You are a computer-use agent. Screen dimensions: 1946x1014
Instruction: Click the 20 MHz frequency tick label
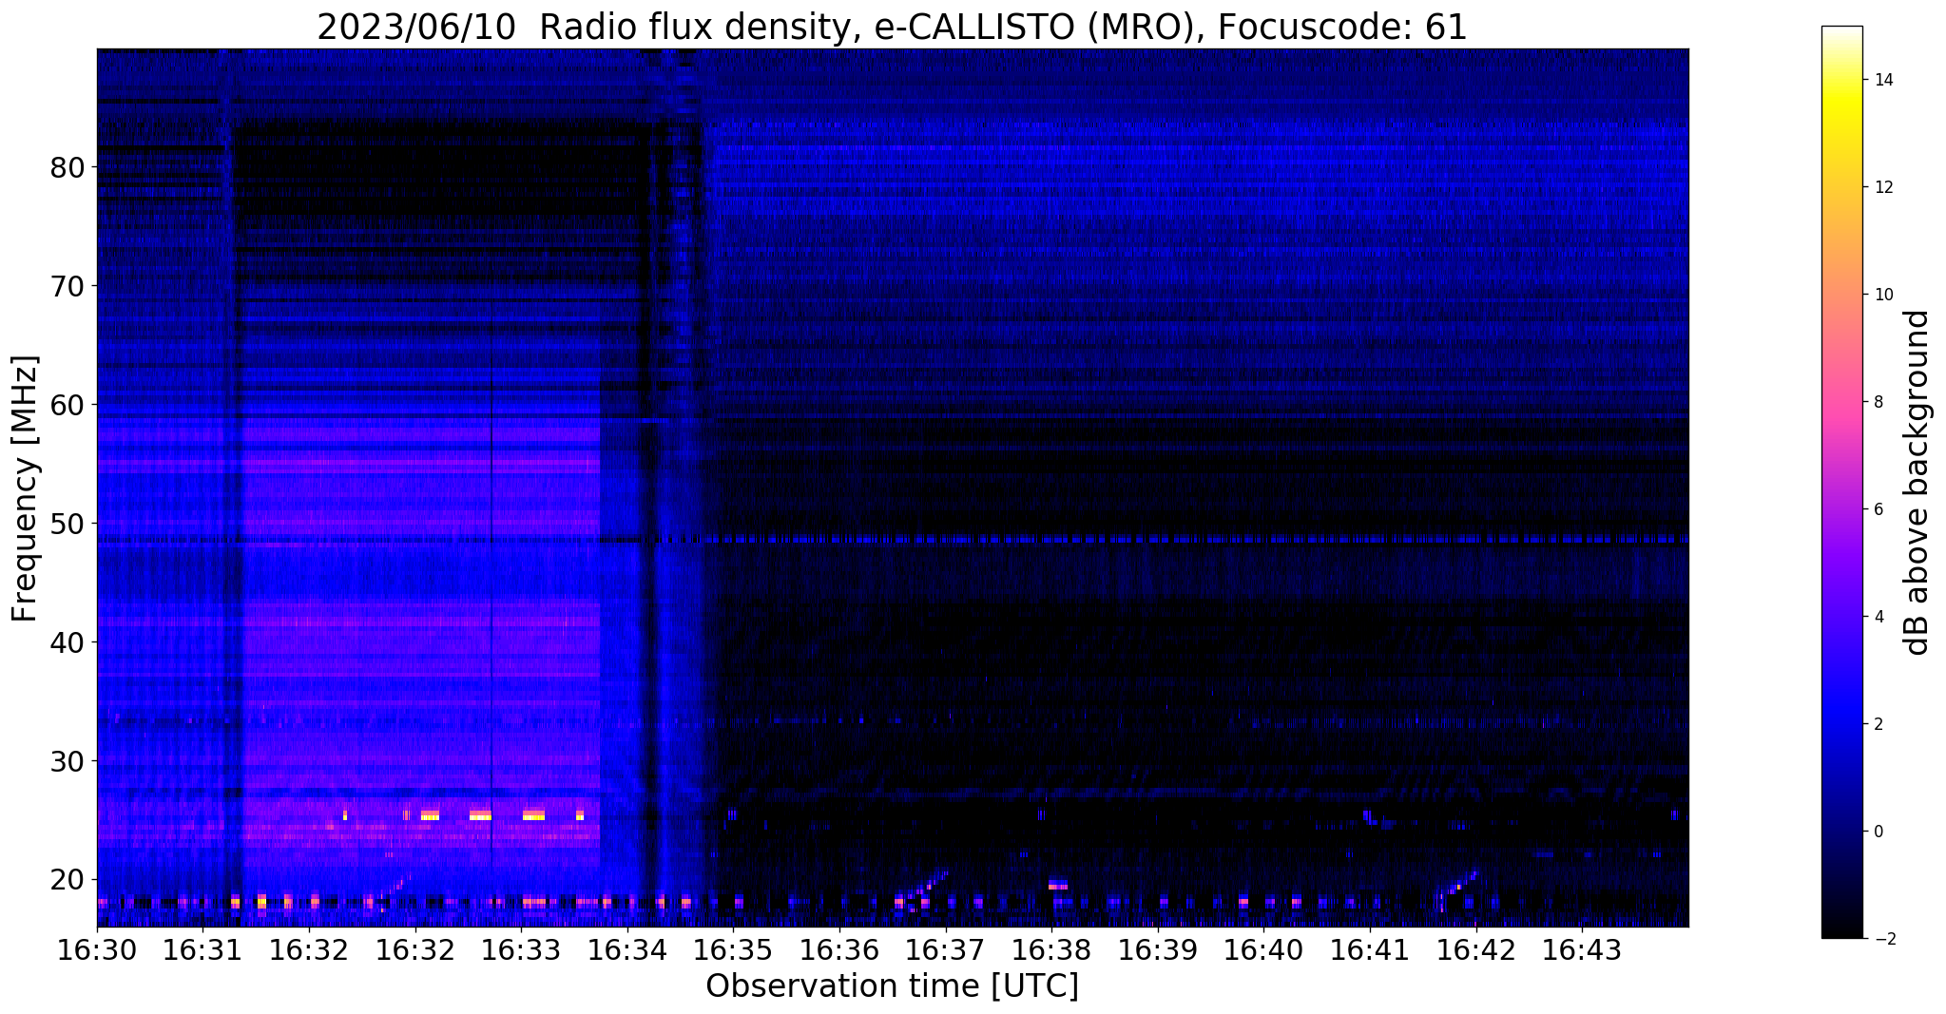(68, 880)
